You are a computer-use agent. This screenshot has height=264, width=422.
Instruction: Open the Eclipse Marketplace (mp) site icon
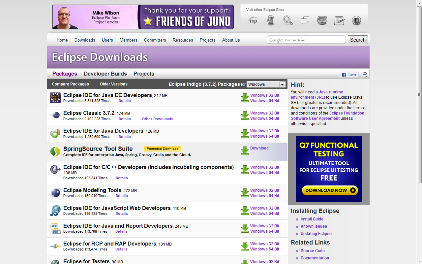click(253, 20)
